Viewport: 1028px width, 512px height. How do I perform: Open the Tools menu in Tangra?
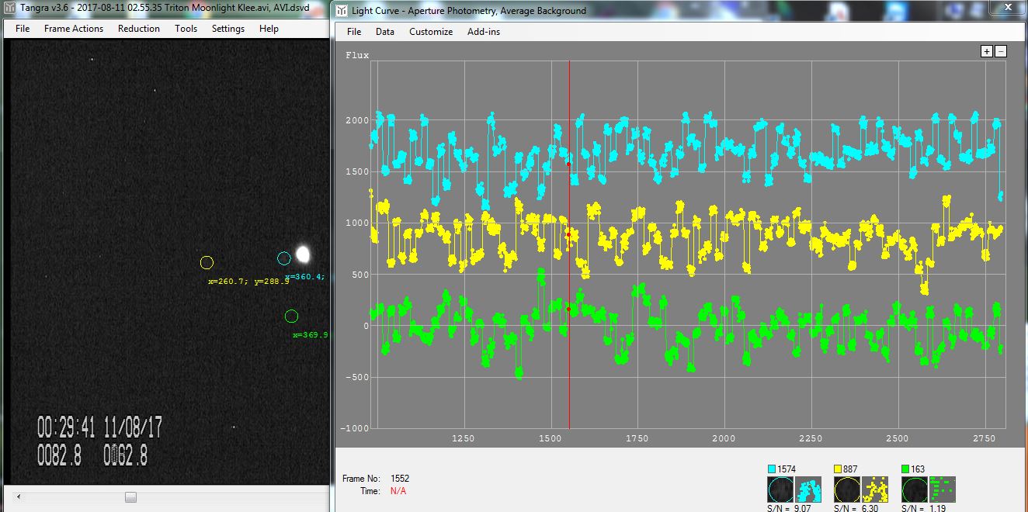(x=186, y=29)
